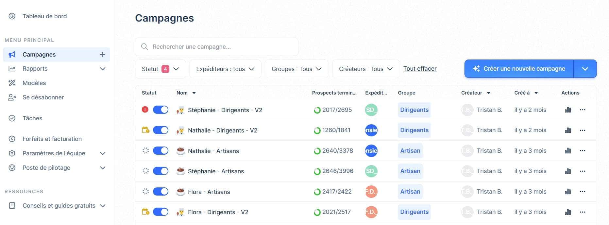Open statistics for Flora - Dirigeants - V2
This screenshot has height=225, width=609.
568,212
